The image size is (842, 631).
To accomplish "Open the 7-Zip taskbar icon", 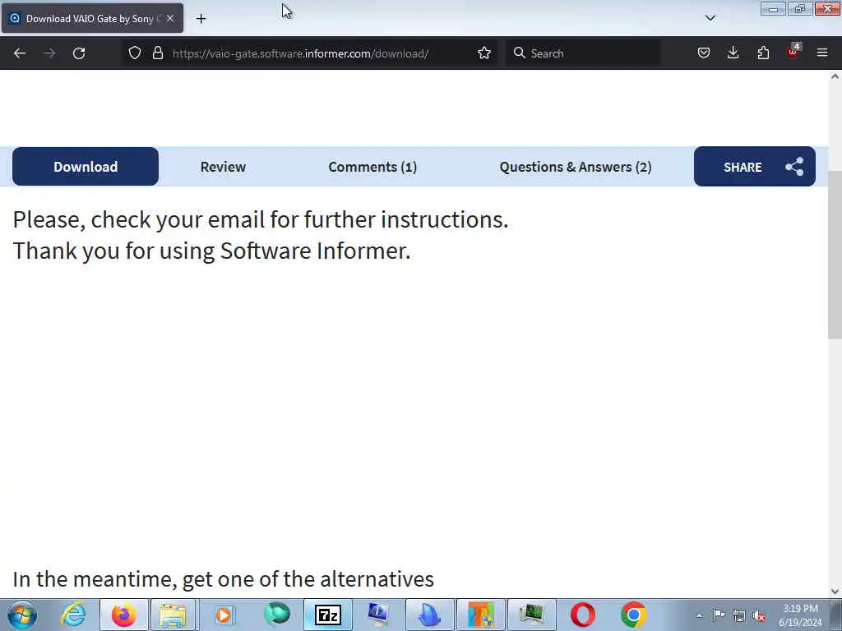I will coord(328,615).
